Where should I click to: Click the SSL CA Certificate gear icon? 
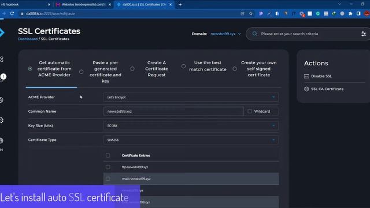(306, 89)
